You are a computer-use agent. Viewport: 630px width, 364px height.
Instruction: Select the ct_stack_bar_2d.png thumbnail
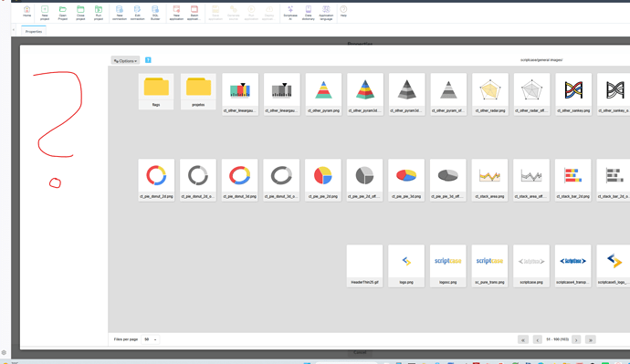click(x=573, y=181)
